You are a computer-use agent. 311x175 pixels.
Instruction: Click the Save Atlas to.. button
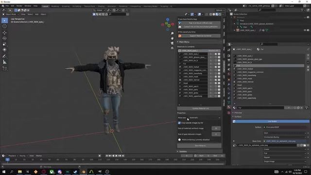(199, 146)
